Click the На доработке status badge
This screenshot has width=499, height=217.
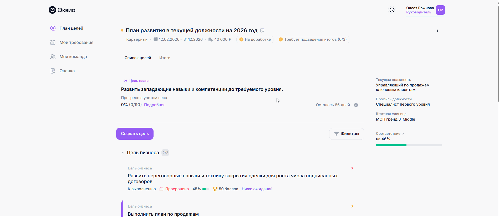tap(255, 39)
